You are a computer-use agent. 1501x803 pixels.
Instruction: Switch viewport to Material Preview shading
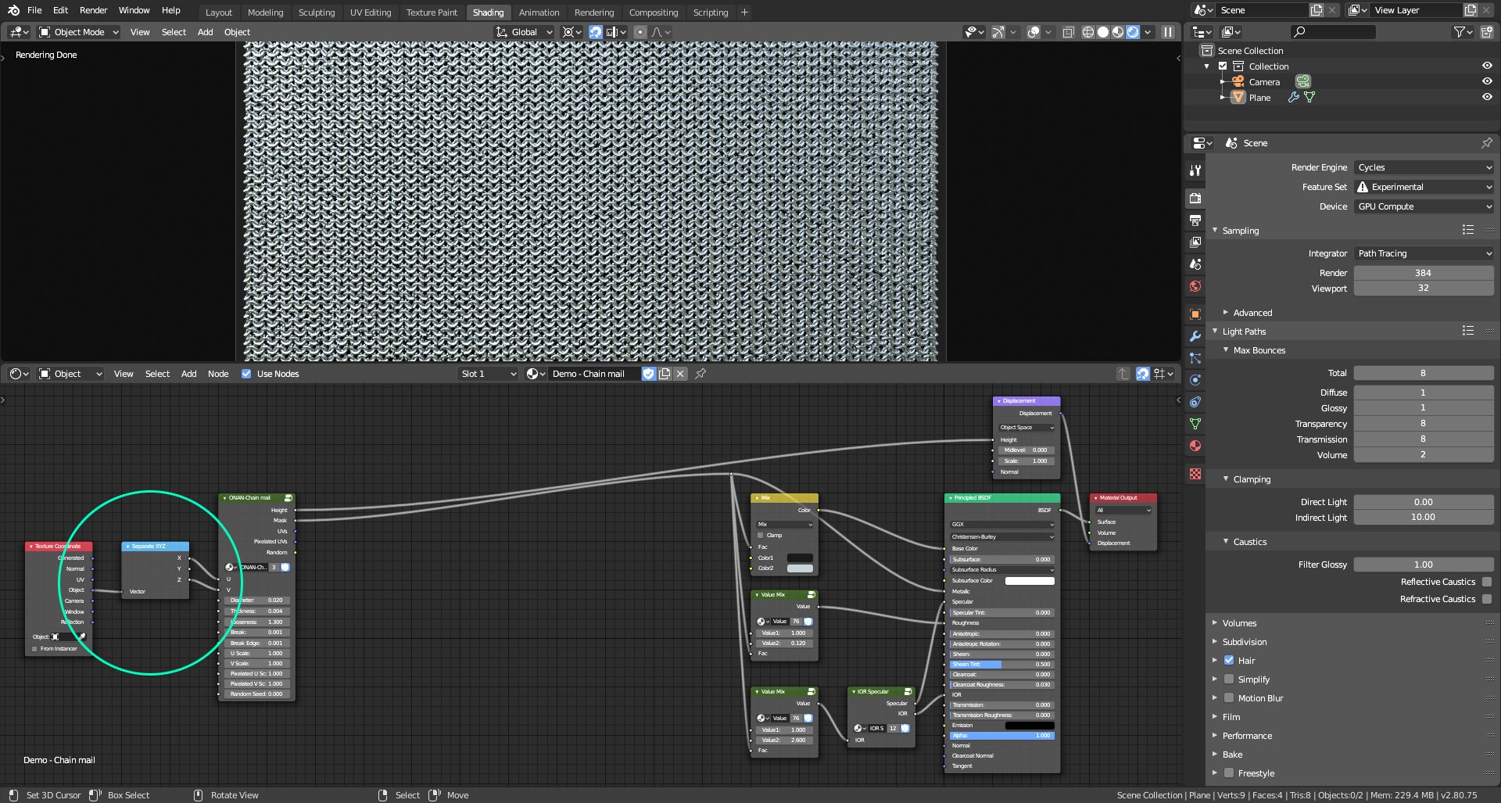(x=1118, y=32)
